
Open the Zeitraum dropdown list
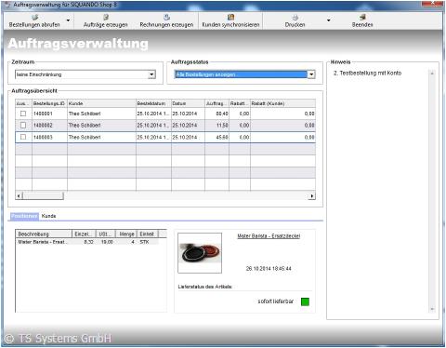pyautogui.click(x=151, y=74)
